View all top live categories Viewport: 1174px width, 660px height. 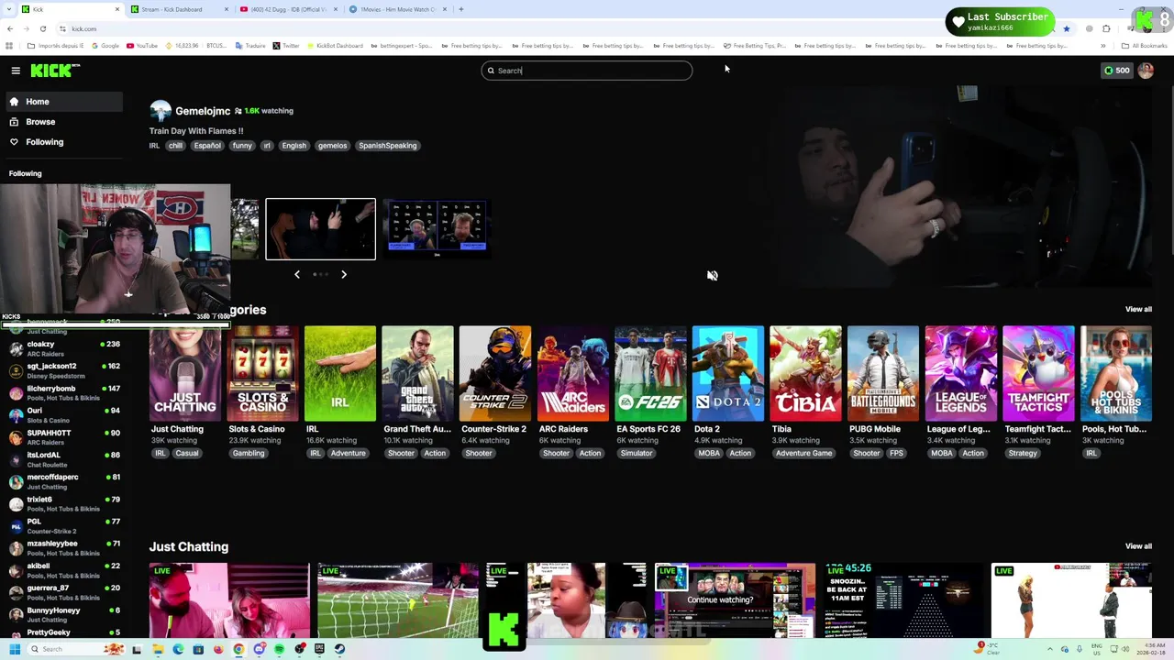(x=1138, y=309)
